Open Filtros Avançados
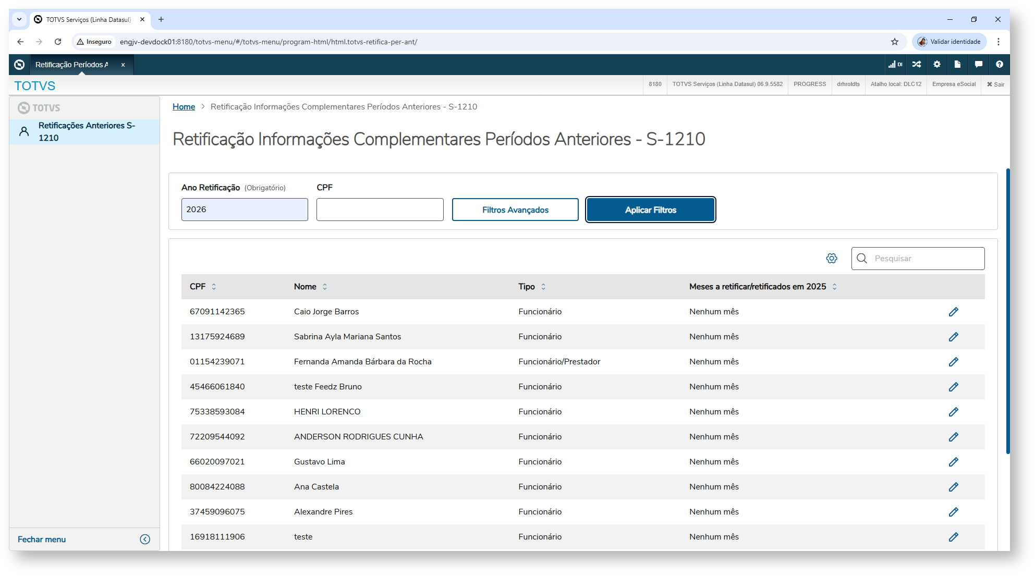This screenshot has height=576, width=1035. pyautogui.click(x=515, y=210)
